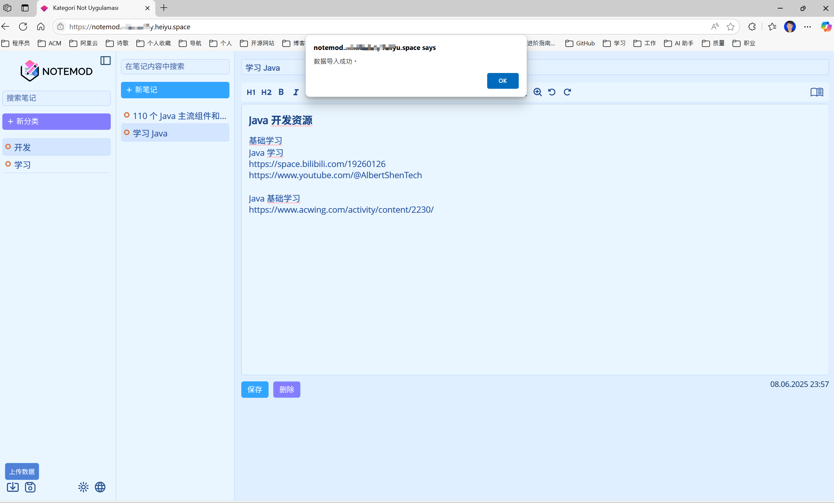
Task: Focus the 在笔记内容中搜索 search field
Action: click(175, 67)
